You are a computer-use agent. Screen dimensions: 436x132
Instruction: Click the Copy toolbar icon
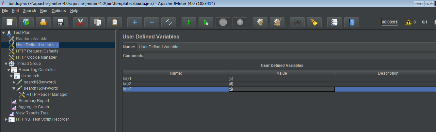(x=97, y=22)
